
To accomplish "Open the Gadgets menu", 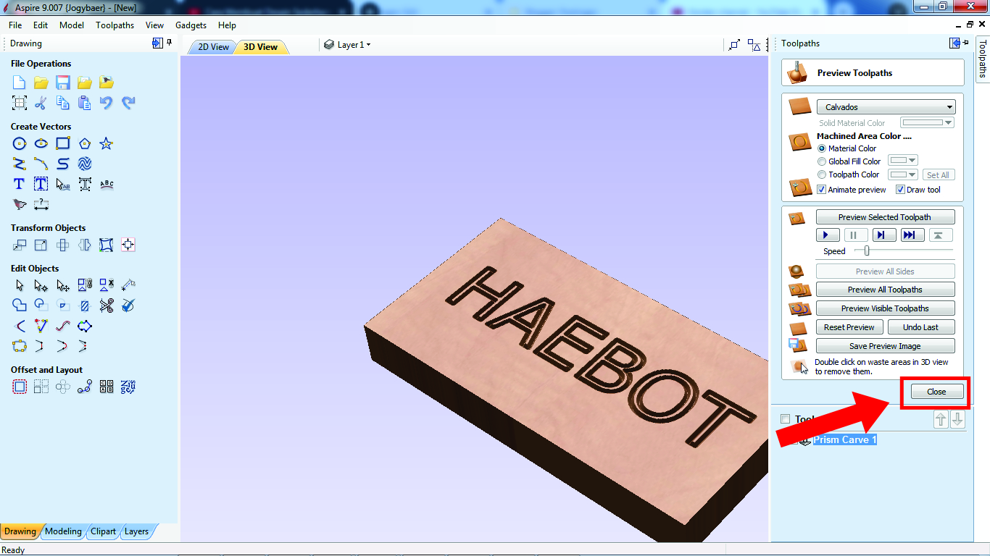I will click(x=191, y=25).
